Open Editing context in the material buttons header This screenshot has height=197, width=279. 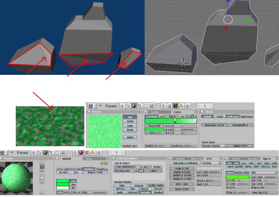click(x=57, y=153)
